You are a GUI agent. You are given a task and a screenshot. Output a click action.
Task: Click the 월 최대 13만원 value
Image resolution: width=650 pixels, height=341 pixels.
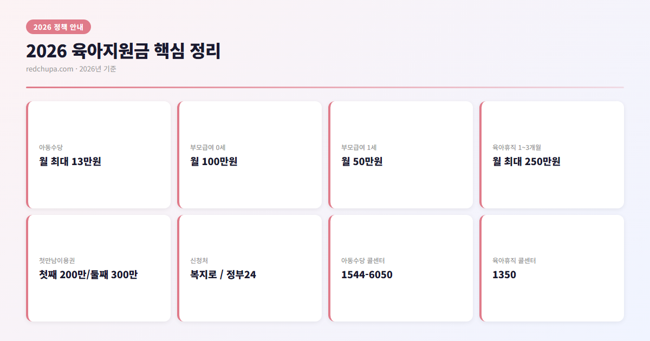pyautogui.click(x=70, y=161)
